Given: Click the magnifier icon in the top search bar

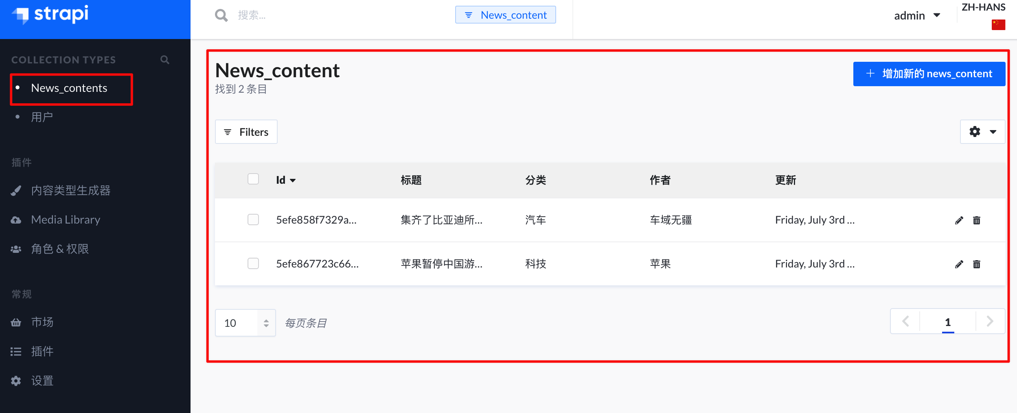Looking at the screenshot, I should point(221,15).
